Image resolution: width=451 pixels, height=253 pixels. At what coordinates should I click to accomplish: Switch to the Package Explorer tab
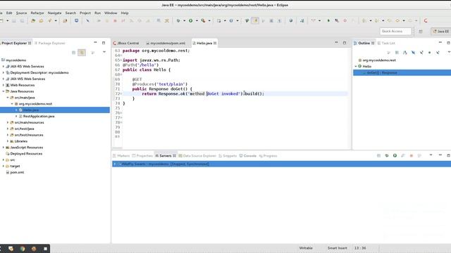[50, 43]
